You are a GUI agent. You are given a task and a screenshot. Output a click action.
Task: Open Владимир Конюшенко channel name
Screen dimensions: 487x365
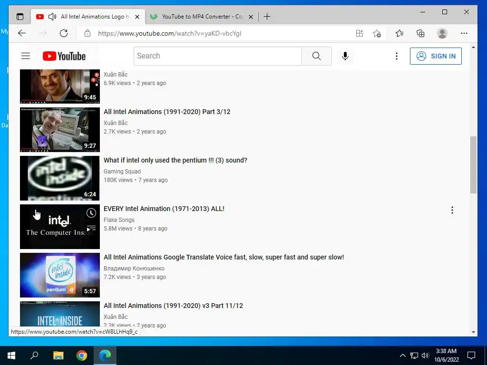(134, 268)
